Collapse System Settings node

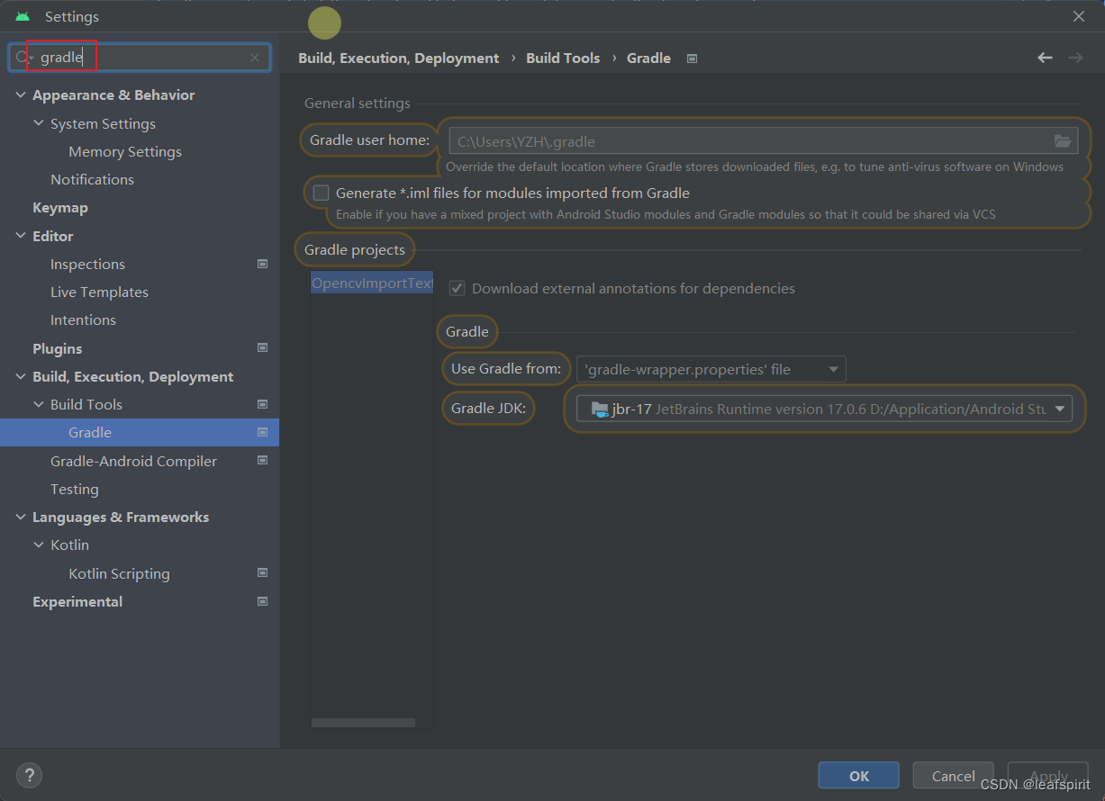[39, 123]
